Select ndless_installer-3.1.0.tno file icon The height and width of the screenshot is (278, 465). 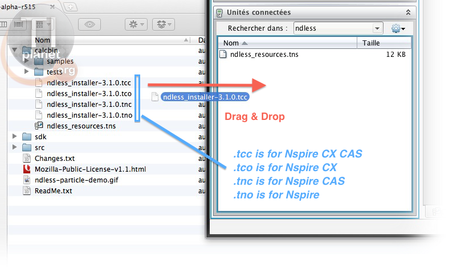(x=39, y=115)
